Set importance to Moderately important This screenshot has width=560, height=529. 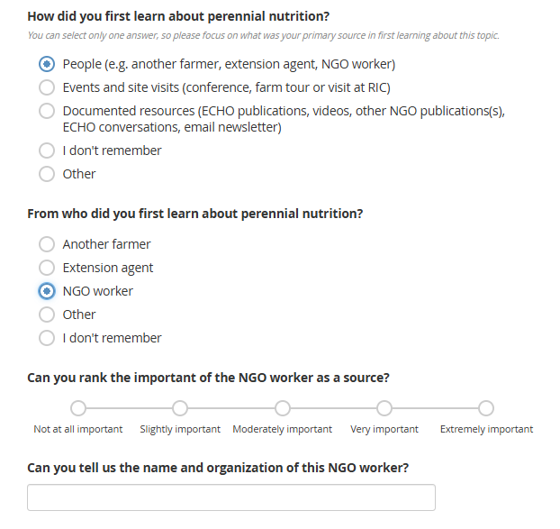(x=283, y=407)
